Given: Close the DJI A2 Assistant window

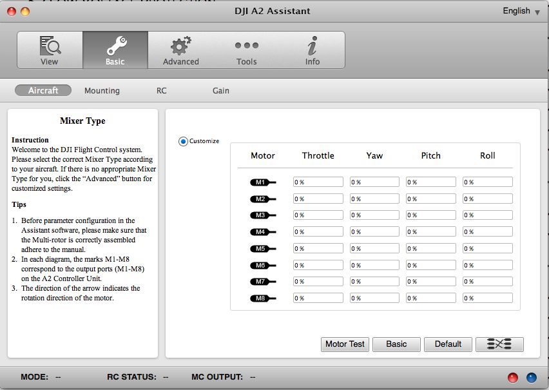Looking at the screenshot, I should (x=12, y=12).
